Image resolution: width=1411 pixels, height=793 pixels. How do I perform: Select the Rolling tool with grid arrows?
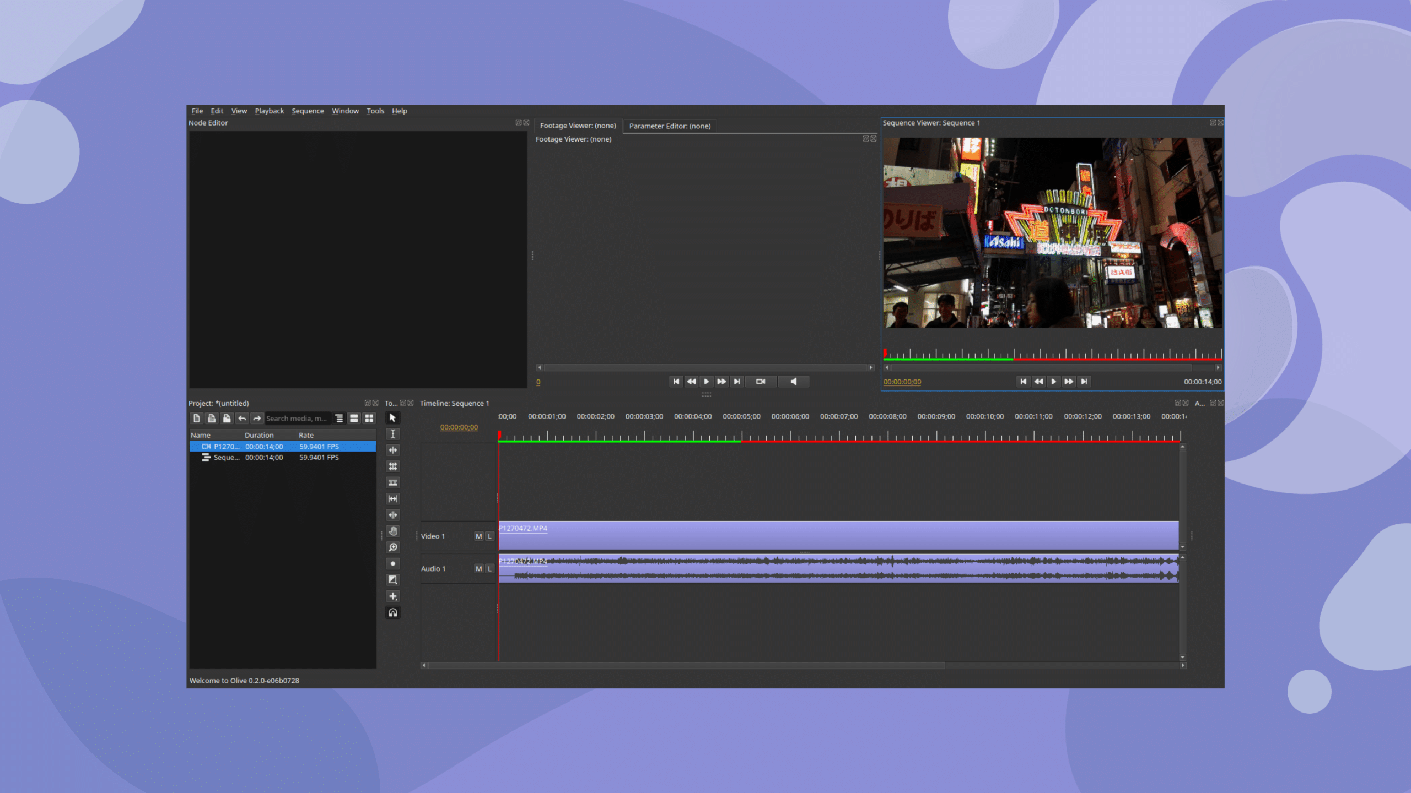click(x=392, y=466)
